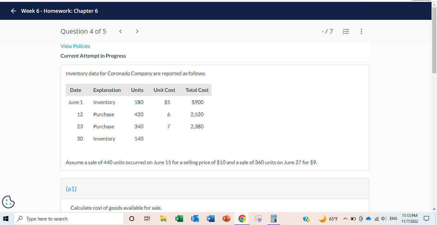Click 'Current Attempt in Progress' text
The width and height of the screenshot is (437, 225).
coord(93,56)
